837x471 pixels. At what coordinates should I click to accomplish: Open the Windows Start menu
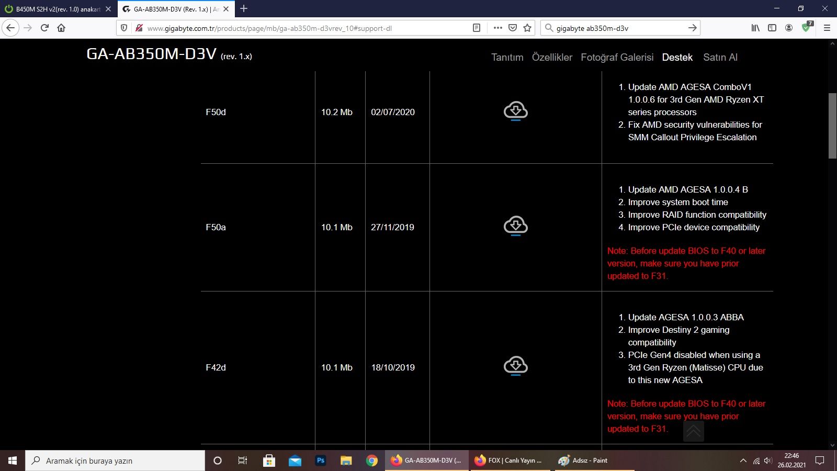pos(13,461)
